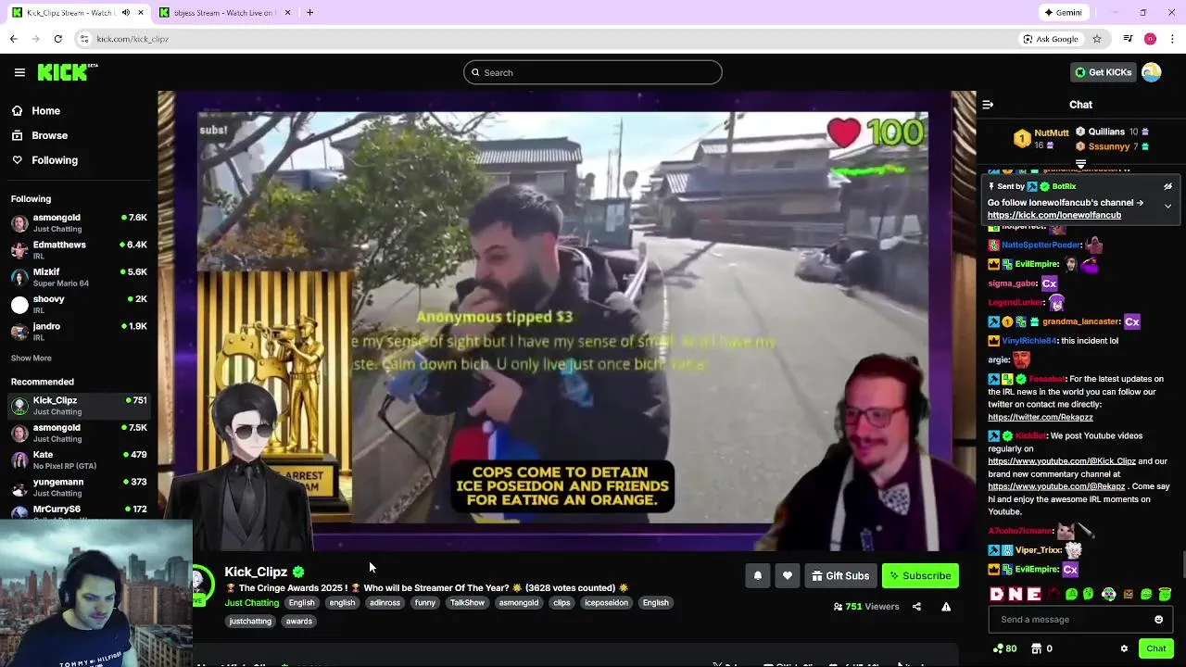Report the stream with warning icon

coord(946,607)
